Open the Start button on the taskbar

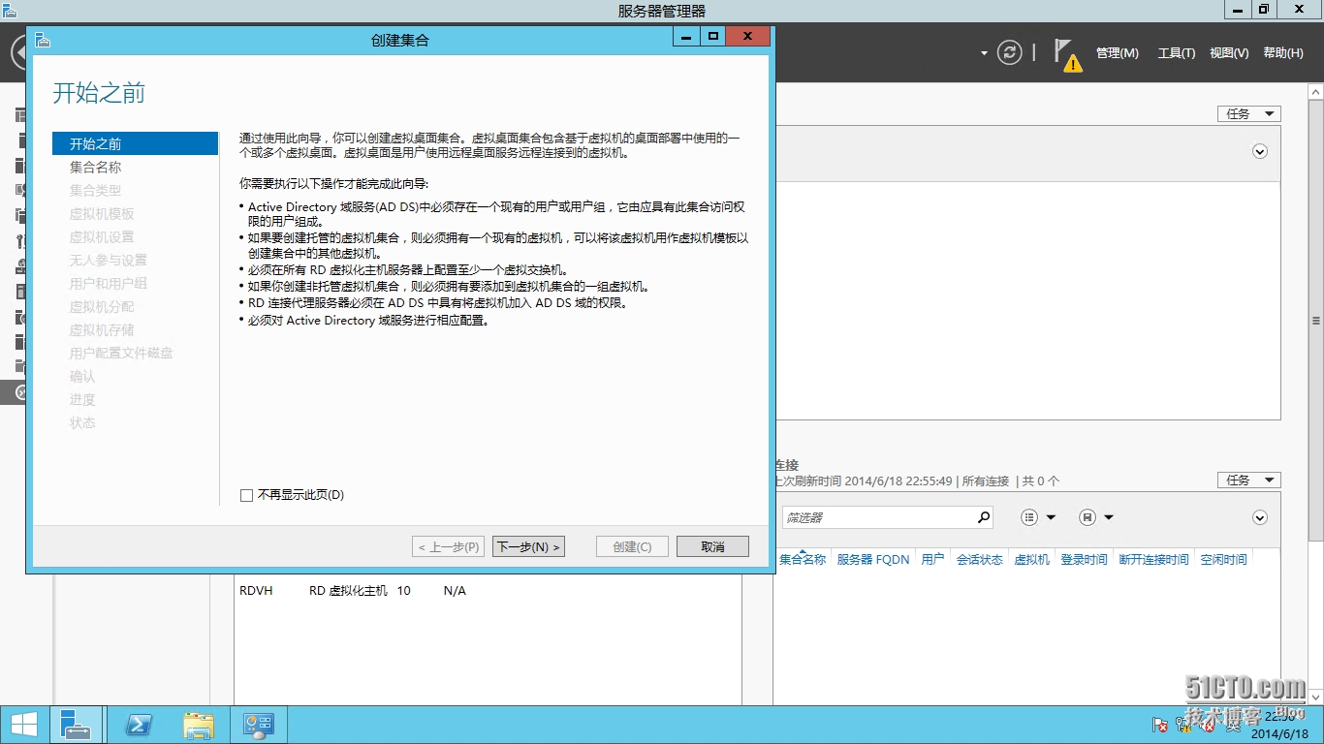point(23,725)
